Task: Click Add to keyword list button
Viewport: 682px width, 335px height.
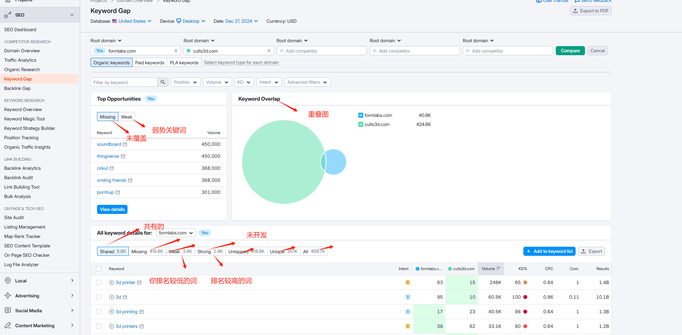Action: pos(549,251)
